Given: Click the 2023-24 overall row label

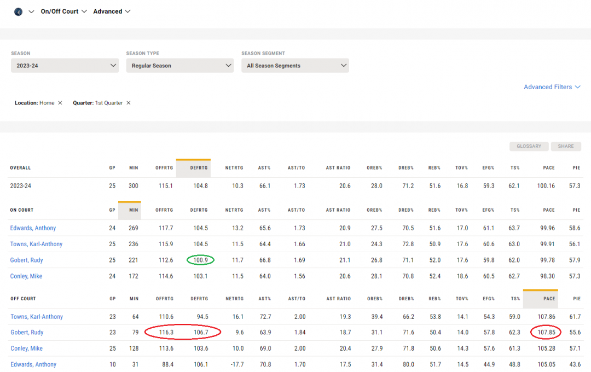Looking at the screenshot, I should (x=20, y=186).
